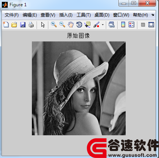Image resolution: width=159 pixels, height=158 pixels.
Task: Expand the menu bar overflow arrow
Action: (x=152, y=15)
